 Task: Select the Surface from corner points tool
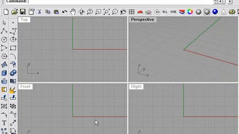pyautogui.click(x=4, y=64)
